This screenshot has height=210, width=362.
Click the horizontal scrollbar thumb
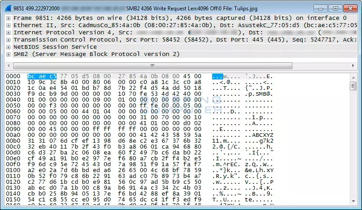pos(152,65)
